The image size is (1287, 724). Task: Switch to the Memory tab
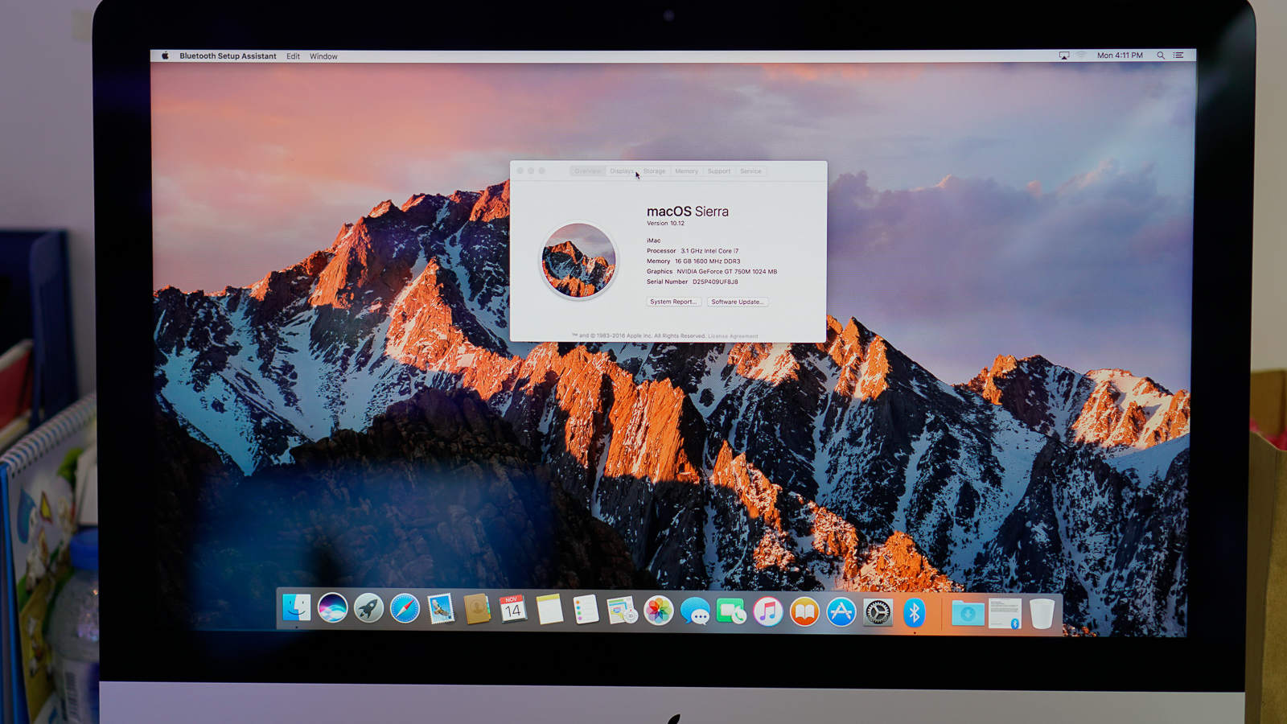[686, 171]
